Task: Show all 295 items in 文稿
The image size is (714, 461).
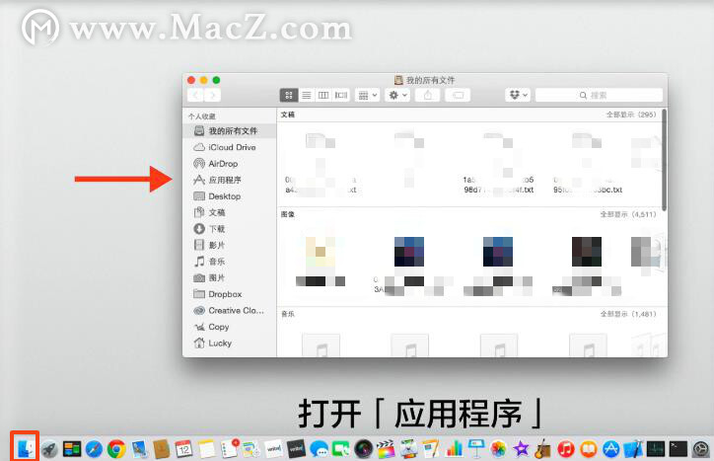Action: pos(631,115)
